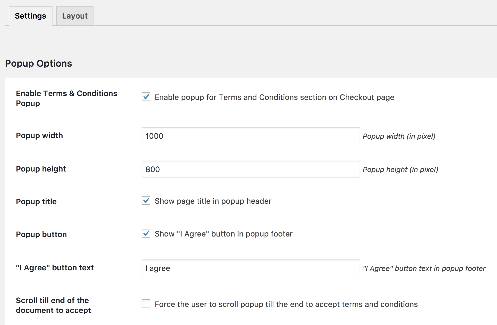Click the 'Popup height (in pixel)' hint
Screen dimensions: 497x325
click(x=400, y=170)
